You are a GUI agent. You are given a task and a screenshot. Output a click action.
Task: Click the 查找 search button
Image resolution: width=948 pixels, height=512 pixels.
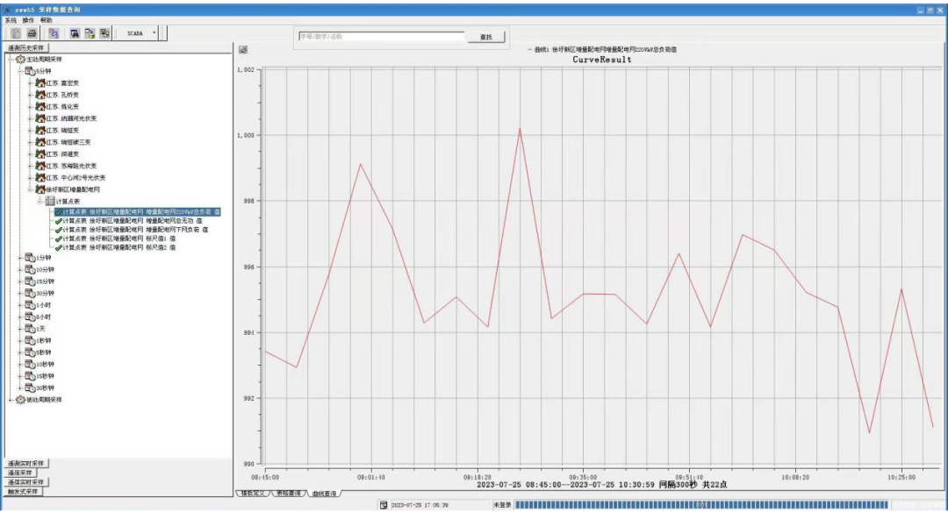[485, 37]
